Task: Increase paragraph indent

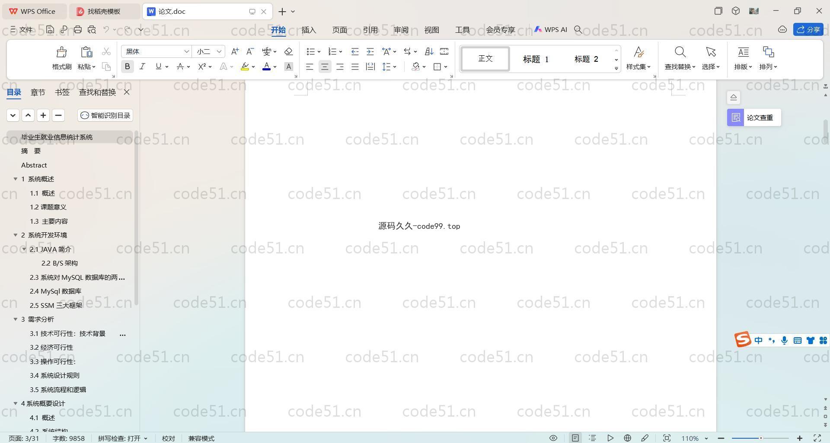Action: [x=370, y=51]
